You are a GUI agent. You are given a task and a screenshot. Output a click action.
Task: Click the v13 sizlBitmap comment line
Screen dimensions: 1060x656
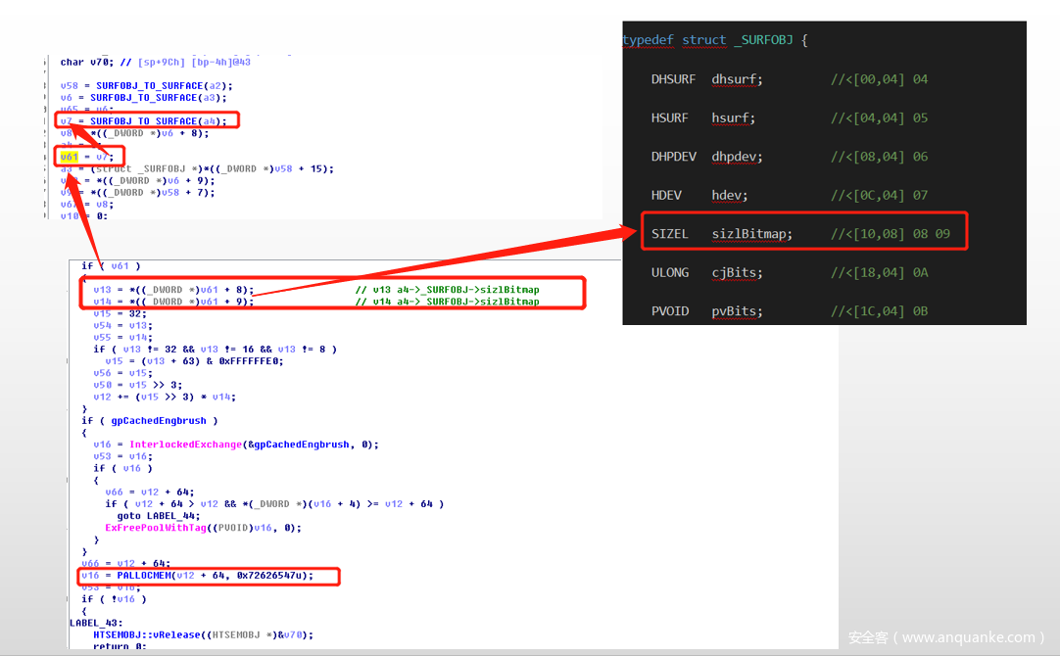[x=447, y=290]
